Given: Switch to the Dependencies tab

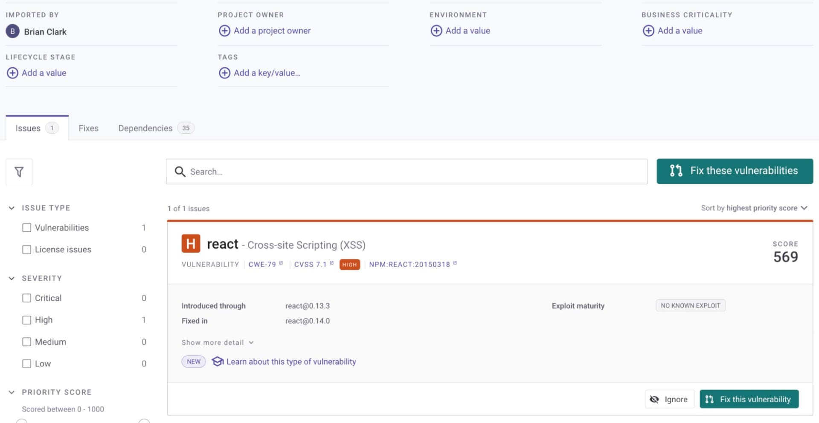Looking at the screenshot, I should 145,128.
